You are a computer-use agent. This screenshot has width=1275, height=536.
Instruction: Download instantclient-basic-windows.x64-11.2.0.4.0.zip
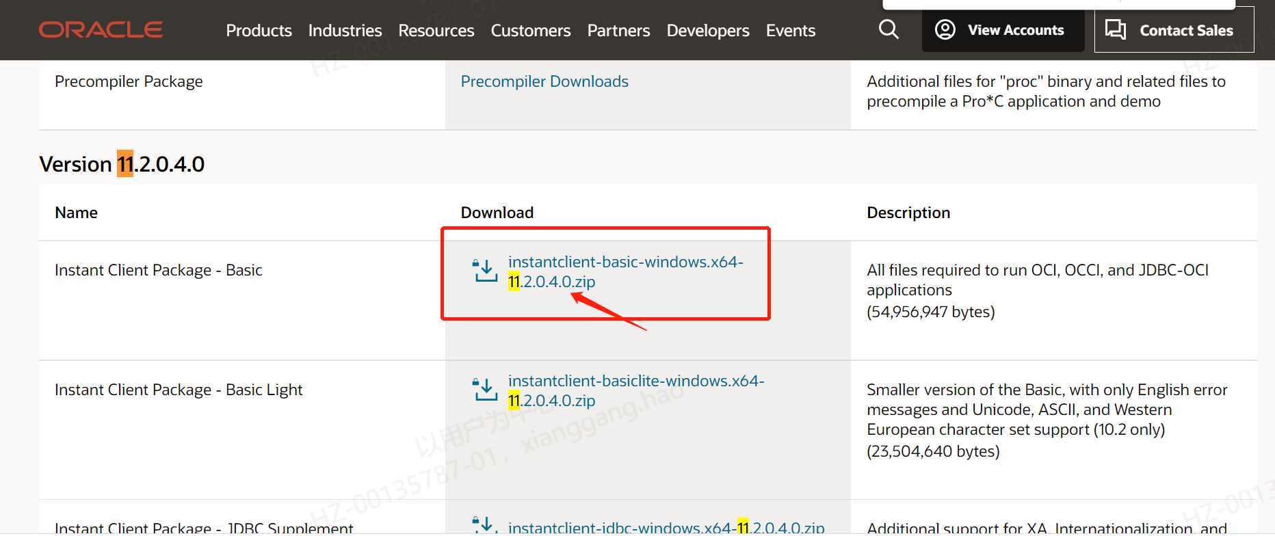pyautogui.click(x=625, y=271)
